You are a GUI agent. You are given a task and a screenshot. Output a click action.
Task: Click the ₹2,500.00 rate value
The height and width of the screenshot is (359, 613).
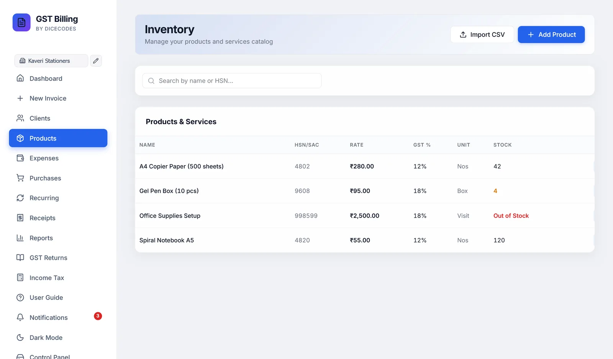click(x=364, y=215)
